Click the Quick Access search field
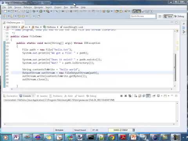 pyautogui.click(x=143, y=16)
